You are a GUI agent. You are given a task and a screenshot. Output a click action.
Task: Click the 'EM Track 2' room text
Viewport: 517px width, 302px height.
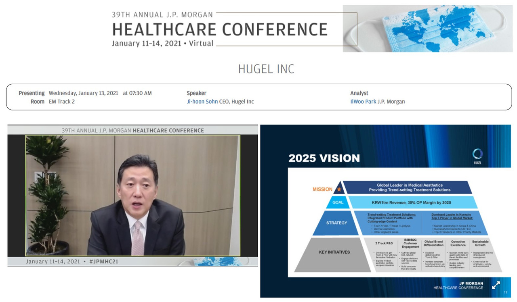tap(62, 102)
